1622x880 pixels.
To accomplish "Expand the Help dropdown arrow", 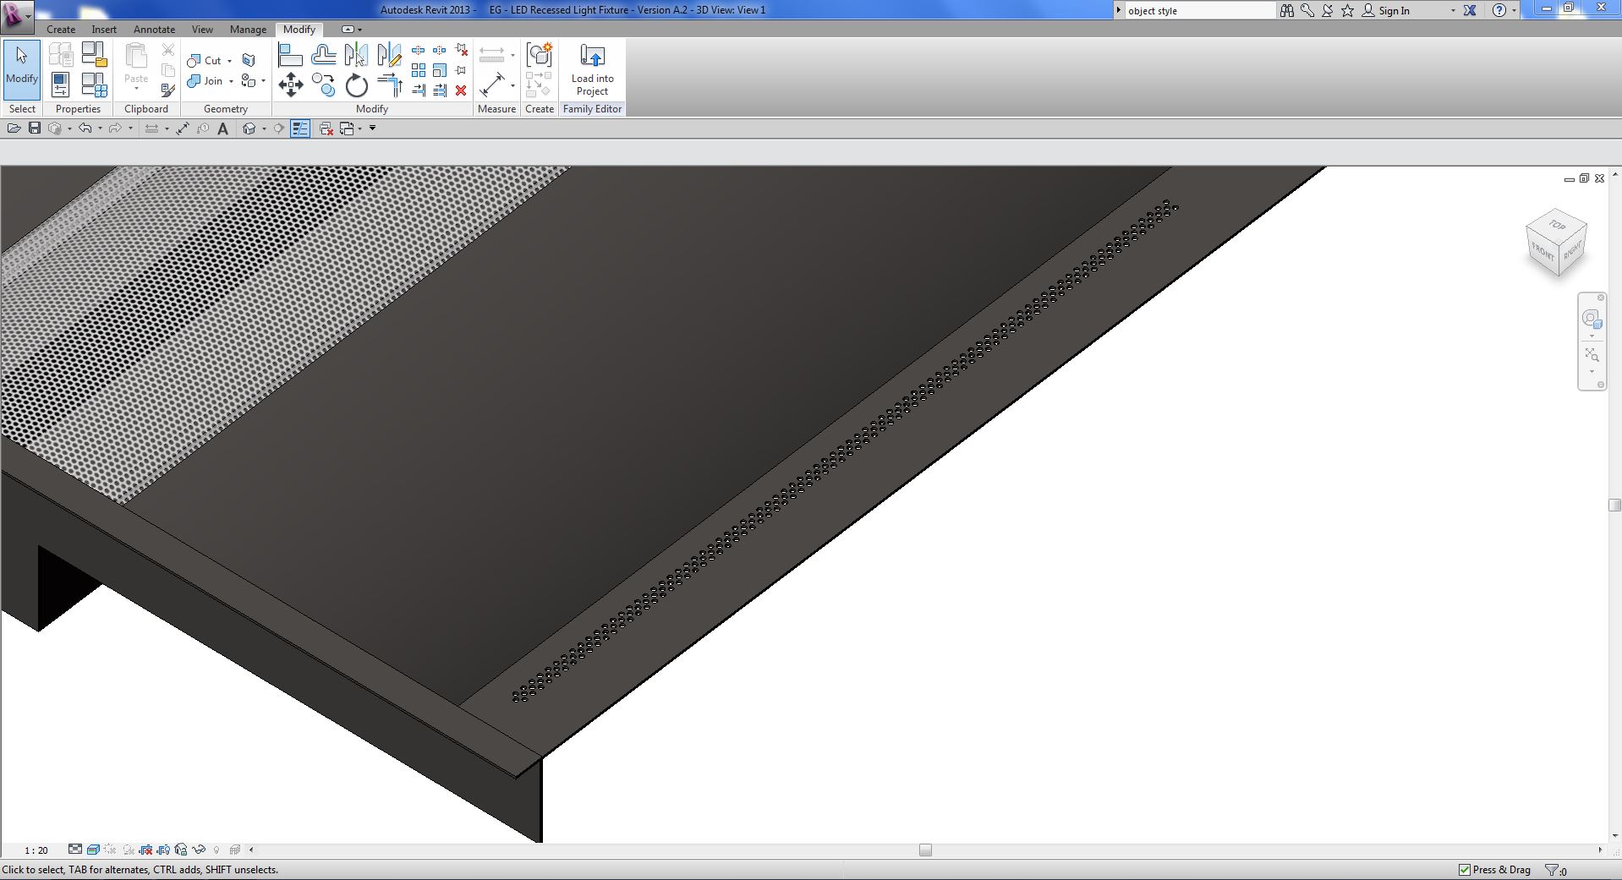I will 1514,11.
